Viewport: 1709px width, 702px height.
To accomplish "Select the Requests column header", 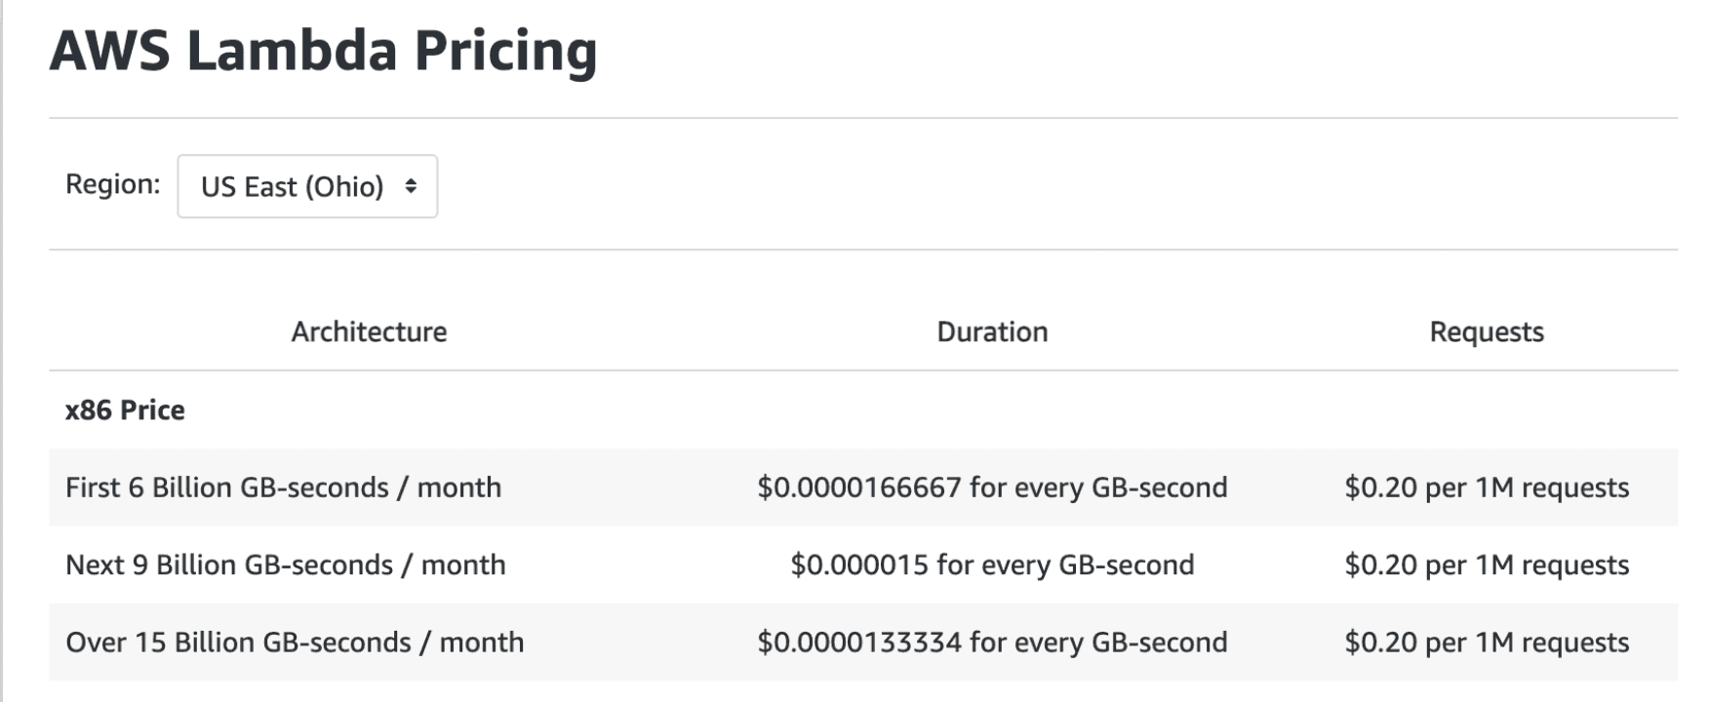I will [x=1486, y=331].
